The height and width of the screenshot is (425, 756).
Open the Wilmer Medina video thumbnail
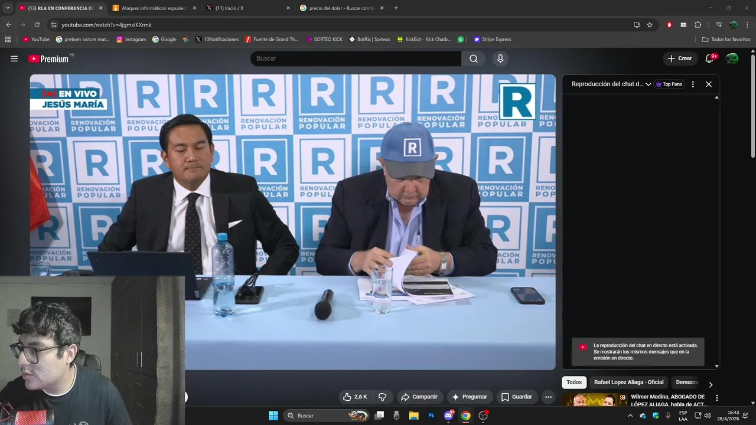pos(594,400)
